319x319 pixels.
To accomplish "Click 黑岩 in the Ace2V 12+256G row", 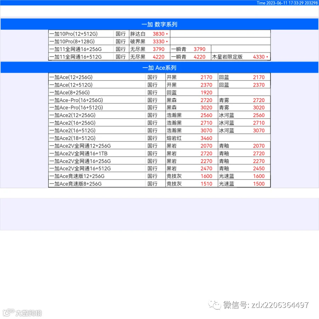I will point(172,146).
